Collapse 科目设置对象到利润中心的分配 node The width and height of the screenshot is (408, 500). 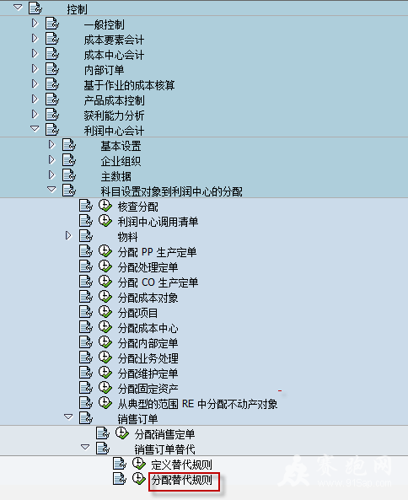coord(51,190)
